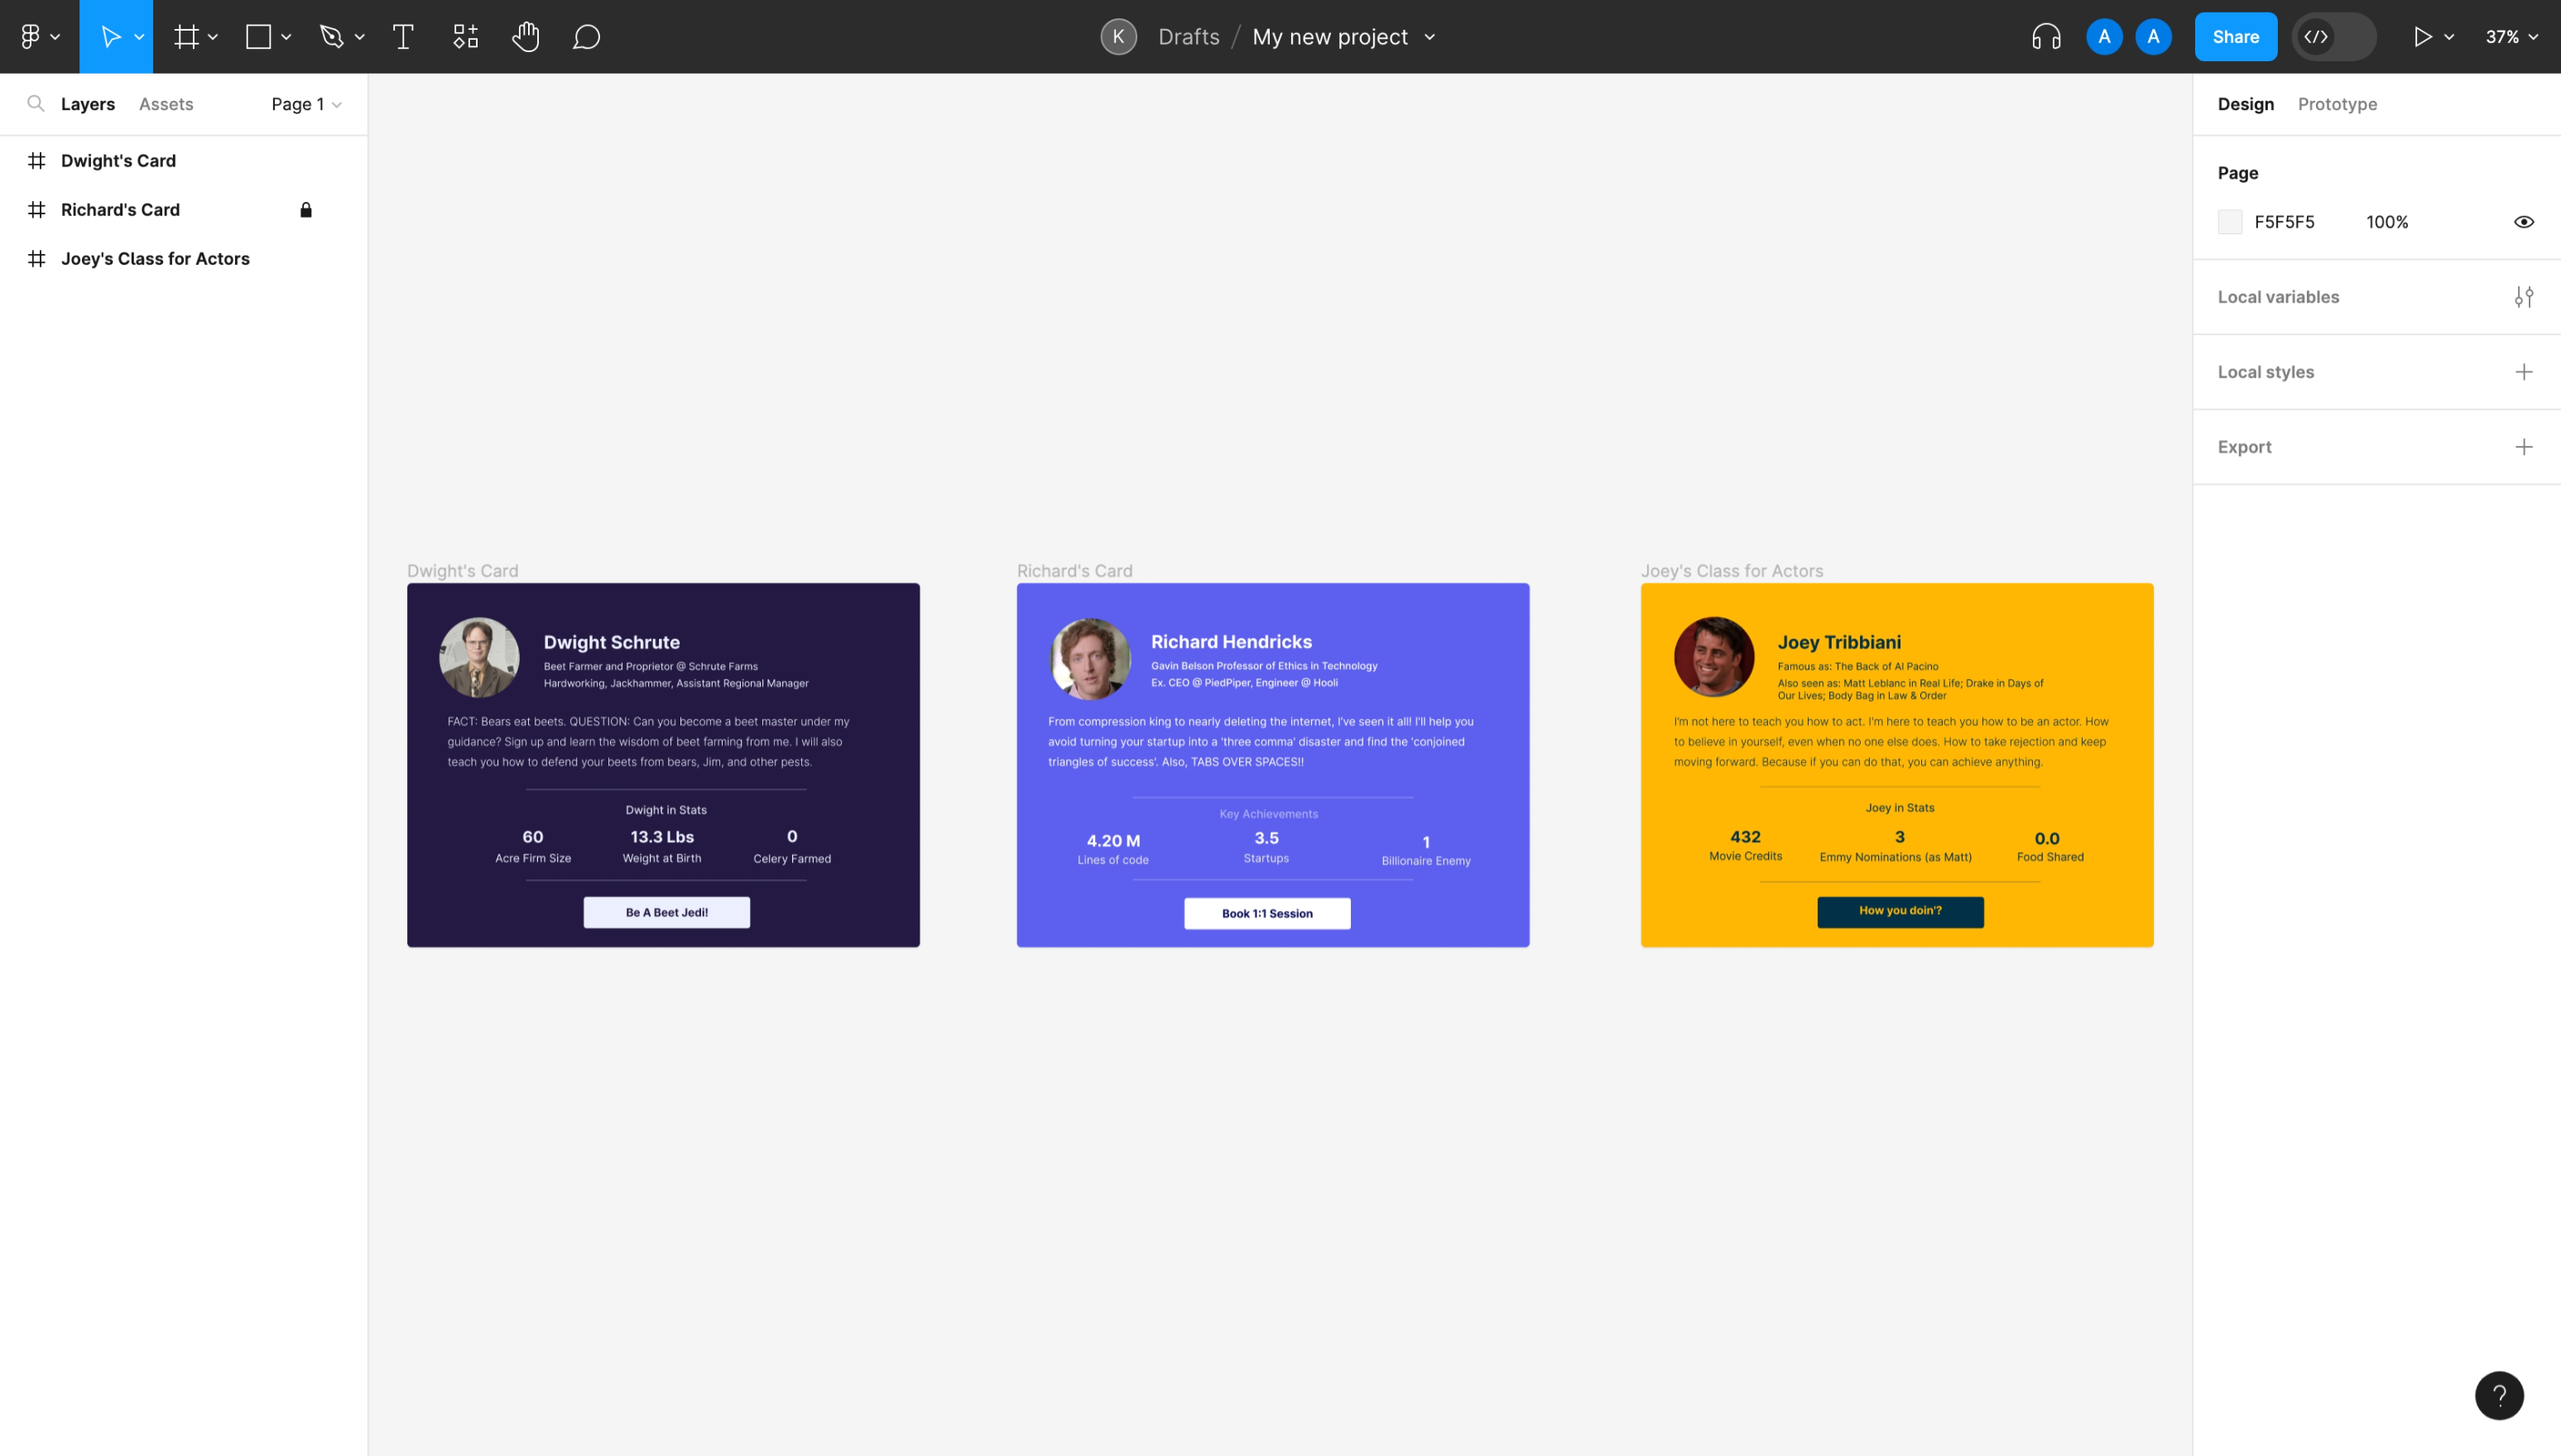Open the Page 1 dropdown
This screenshot has width=2561, height=1456.
(x=306, y=104)
